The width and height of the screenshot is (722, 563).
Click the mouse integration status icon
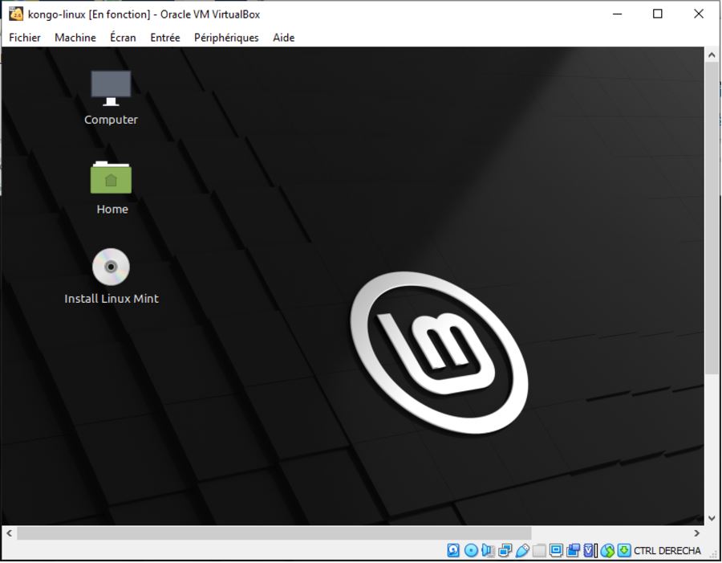607,551
